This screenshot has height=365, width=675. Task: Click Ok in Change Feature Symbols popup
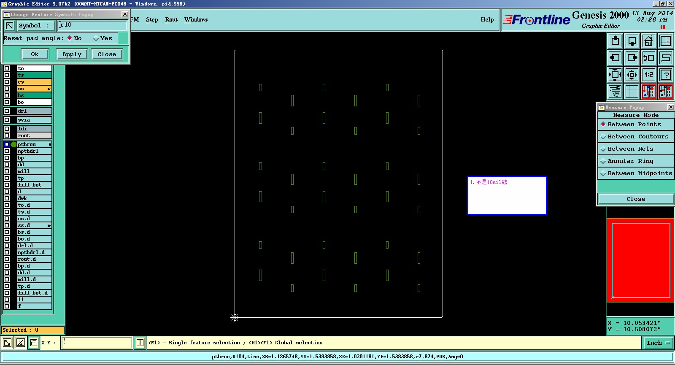[x=35, y=54]
